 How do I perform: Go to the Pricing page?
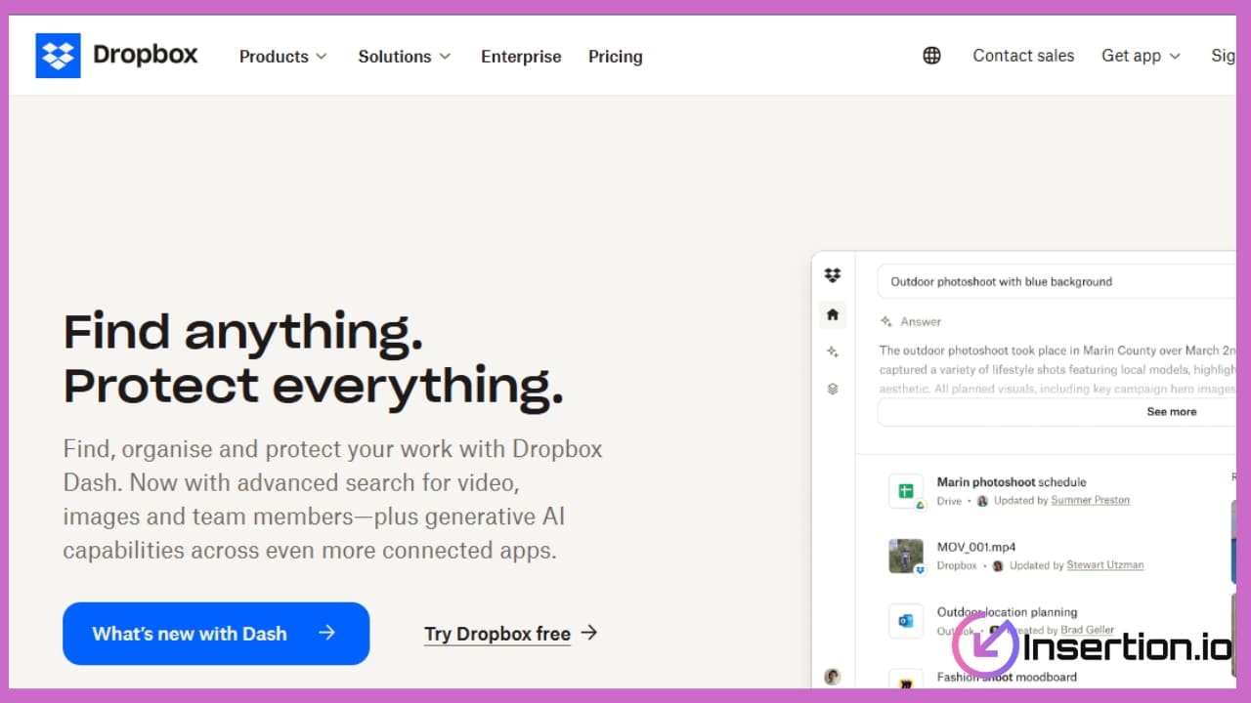pos(615,57)
